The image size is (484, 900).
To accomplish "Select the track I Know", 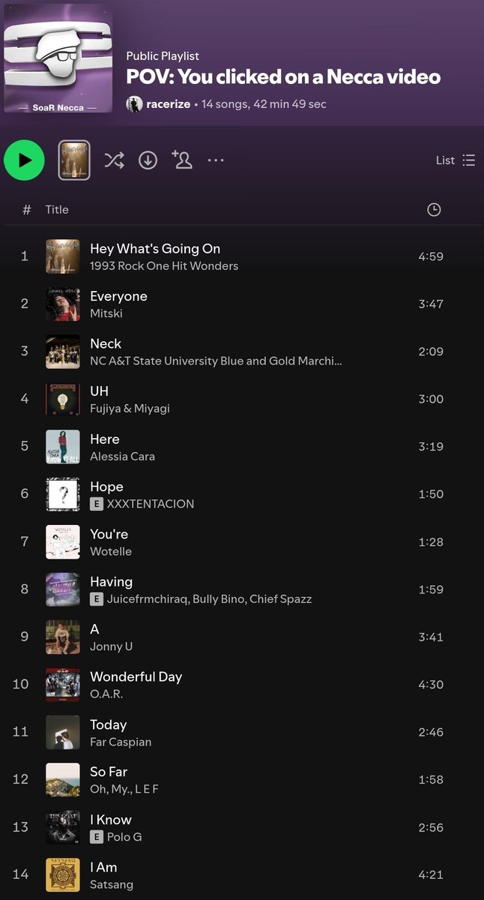I will 111,820.
